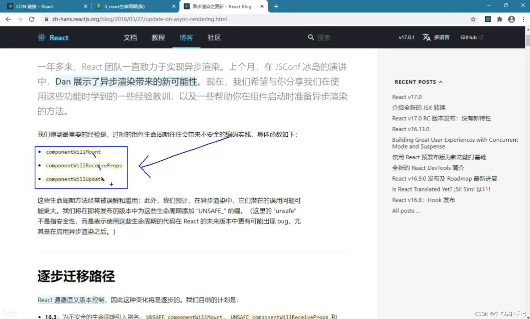The height and width of the screenshot is (319, 530).
Task: Click the componentWillReceiveProps code item
Action: pos(84,166)
